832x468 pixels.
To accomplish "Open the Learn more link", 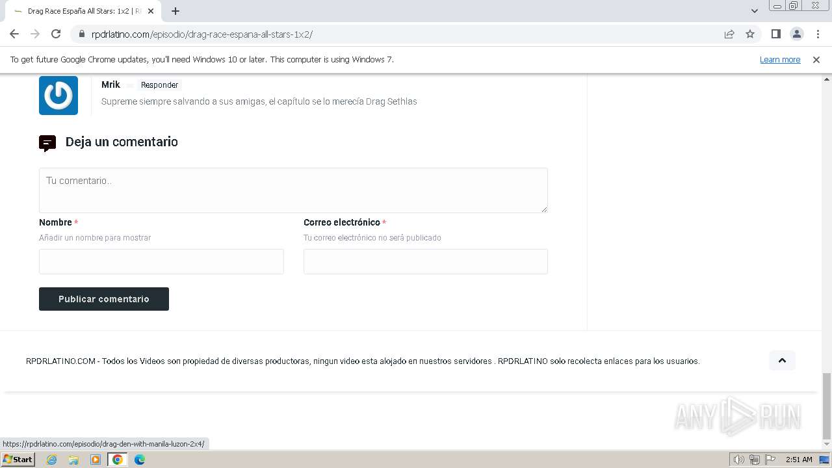I will pos(780,60).
